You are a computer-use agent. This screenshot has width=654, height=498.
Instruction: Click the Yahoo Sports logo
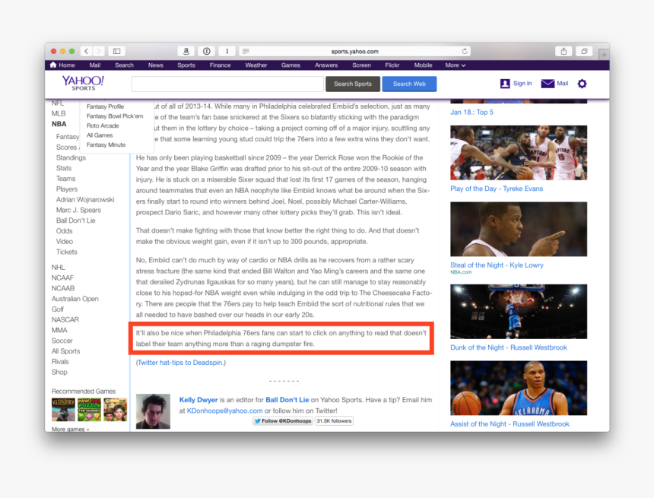[x=83, y=83]
